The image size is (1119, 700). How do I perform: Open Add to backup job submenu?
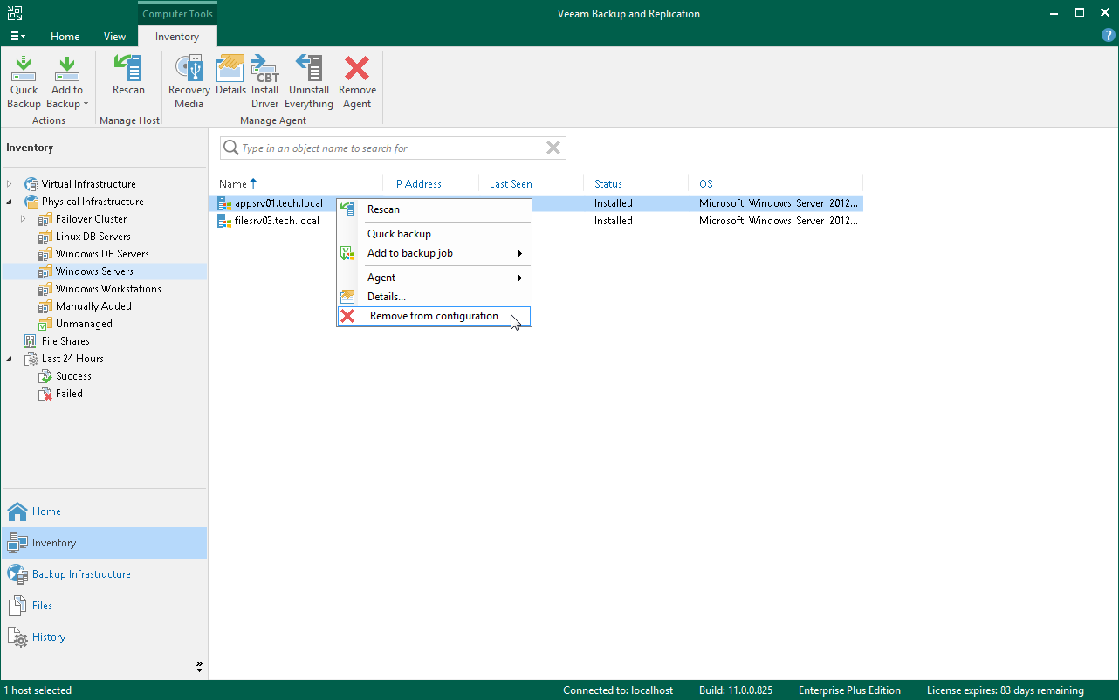[x=434, y=253]
